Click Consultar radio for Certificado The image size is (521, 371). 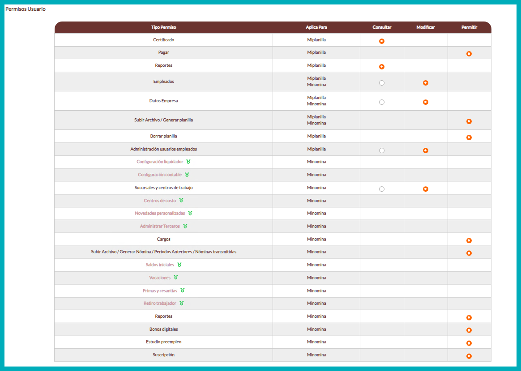(x=382, y=41)
